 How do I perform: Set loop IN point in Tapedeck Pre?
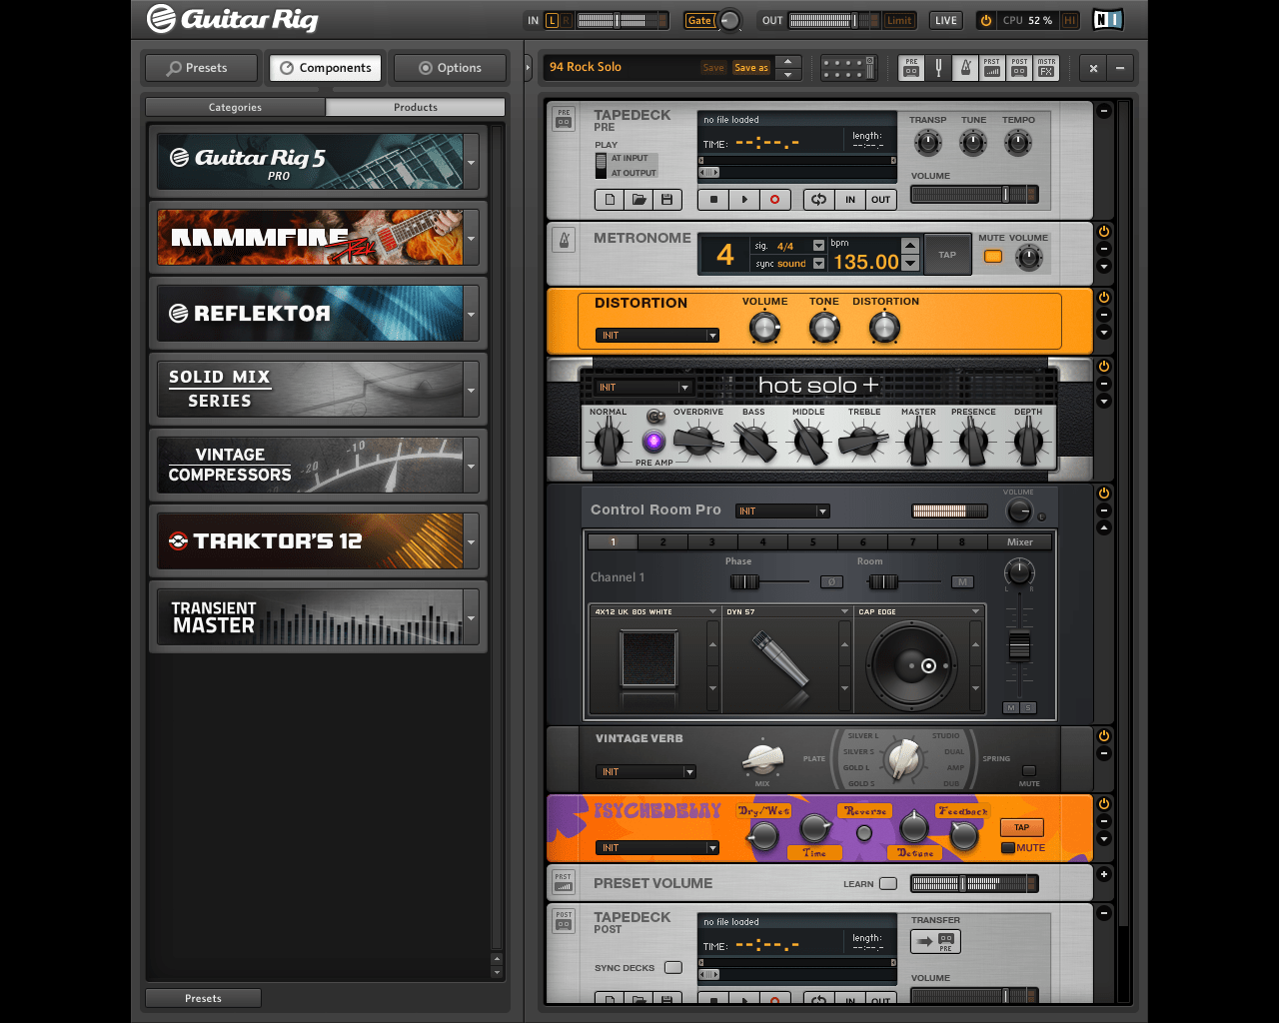click(850, 200)
